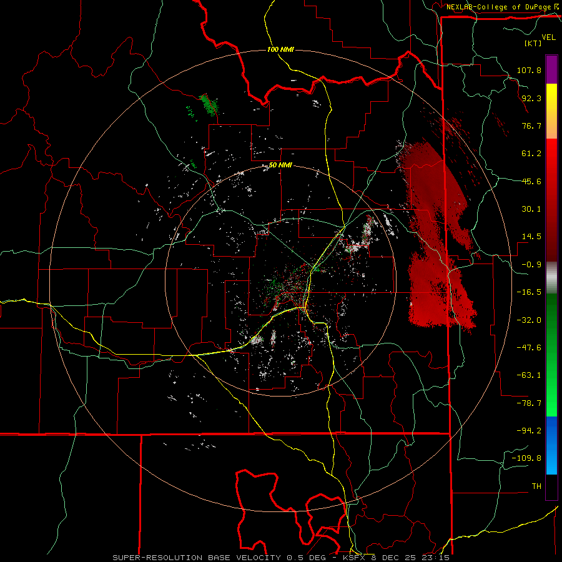Select the -109.8 legend value
This screenshot has height=562, width=562.
click(x=526, y=458)
